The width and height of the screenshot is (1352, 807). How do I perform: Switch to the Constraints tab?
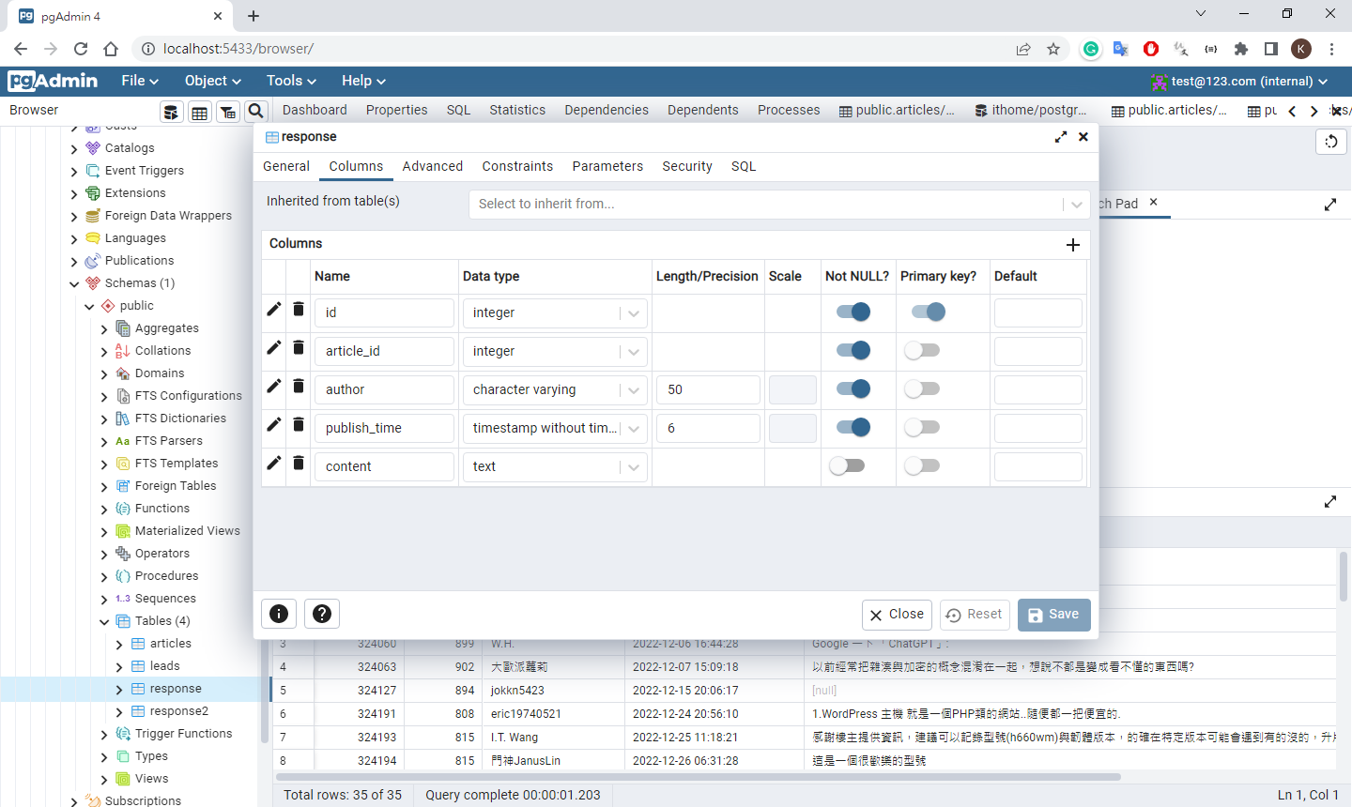click(517, 166)
